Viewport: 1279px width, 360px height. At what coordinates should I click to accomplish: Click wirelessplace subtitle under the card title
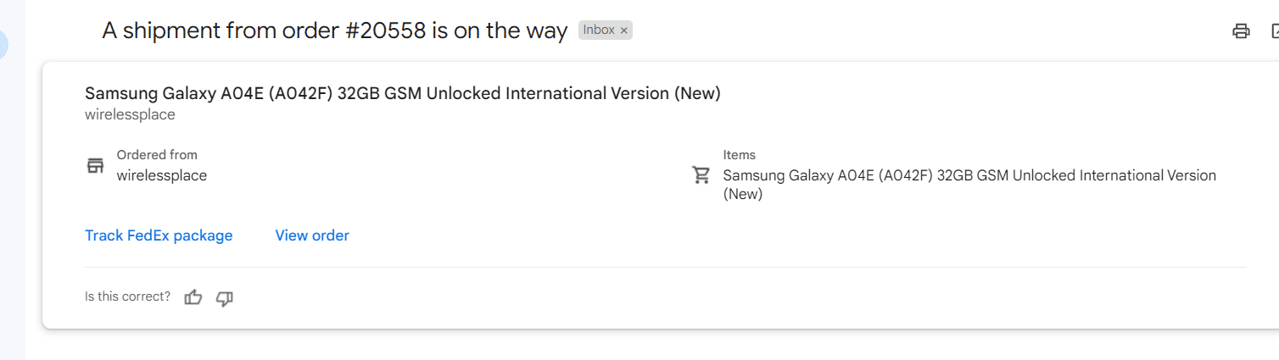pos(130,114)
